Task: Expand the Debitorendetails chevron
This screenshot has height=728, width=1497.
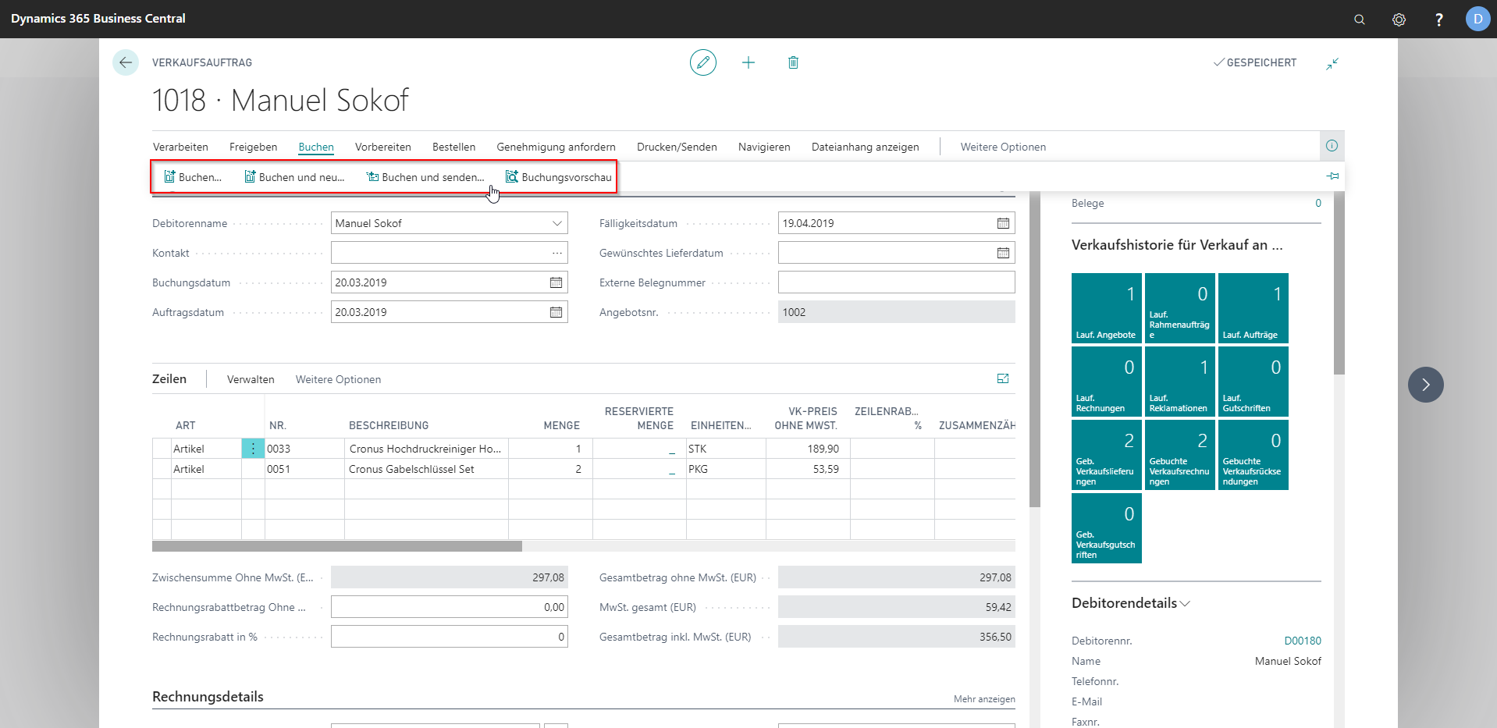Action: point(1185,604)
